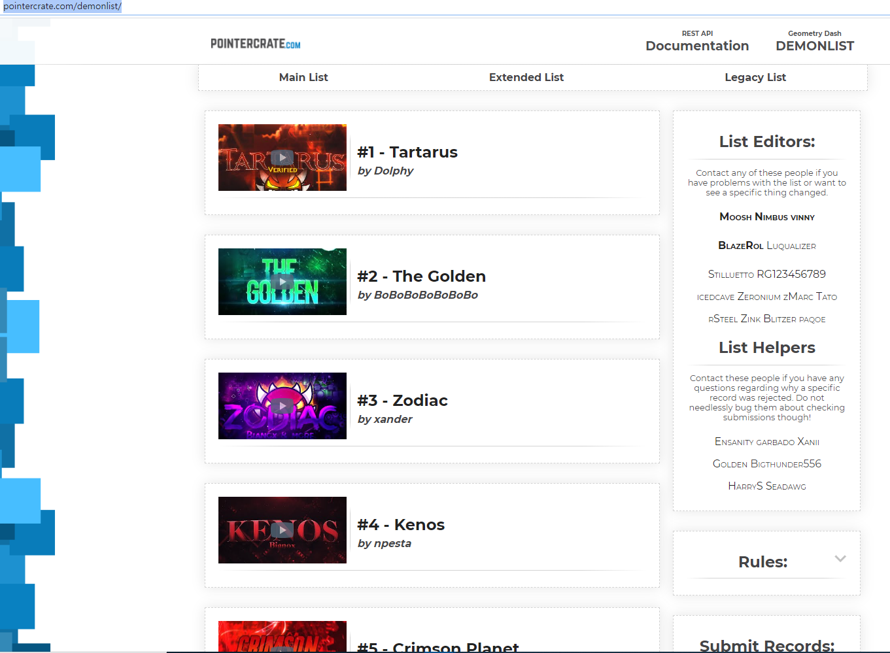Select list helper name HarryS
This screenshot has height=653, width=890.
745,486
